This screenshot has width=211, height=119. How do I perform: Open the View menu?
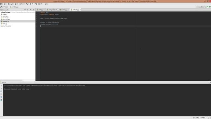pyautogui.click(x=5, y=4)
